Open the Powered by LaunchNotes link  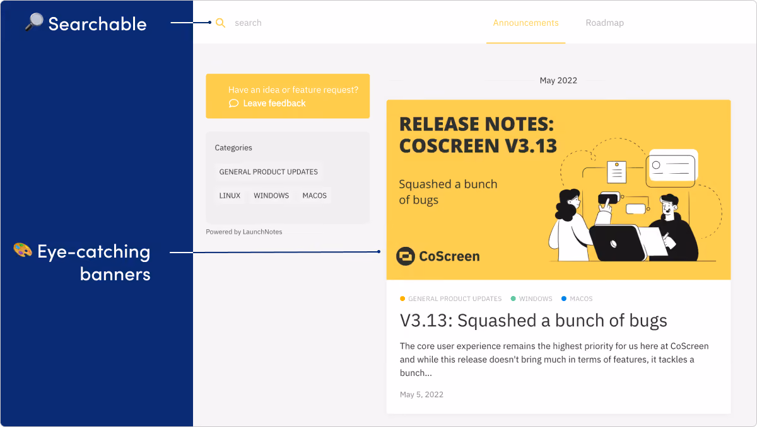coord(244,232)
